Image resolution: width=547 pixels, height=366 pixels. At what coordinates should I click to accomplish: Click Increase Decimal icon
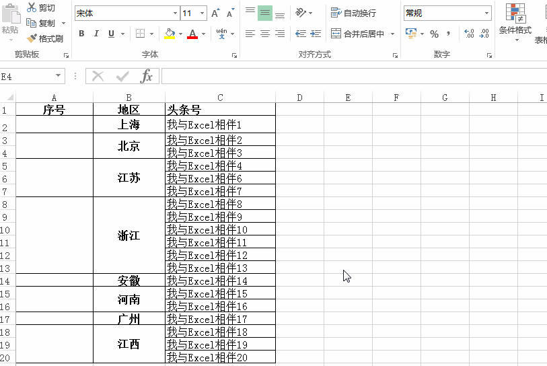point(469,34)
